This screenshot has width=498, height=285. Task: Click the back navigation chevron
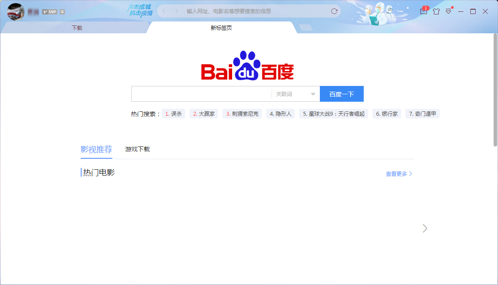click(x=163, y=11)
